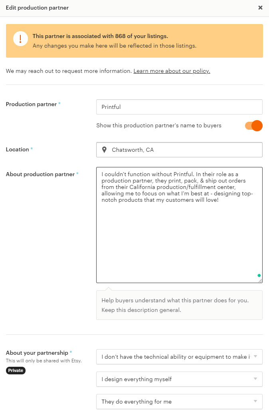
Task: Close the Edit production partner dialog
Action: [x=260, y=8]
